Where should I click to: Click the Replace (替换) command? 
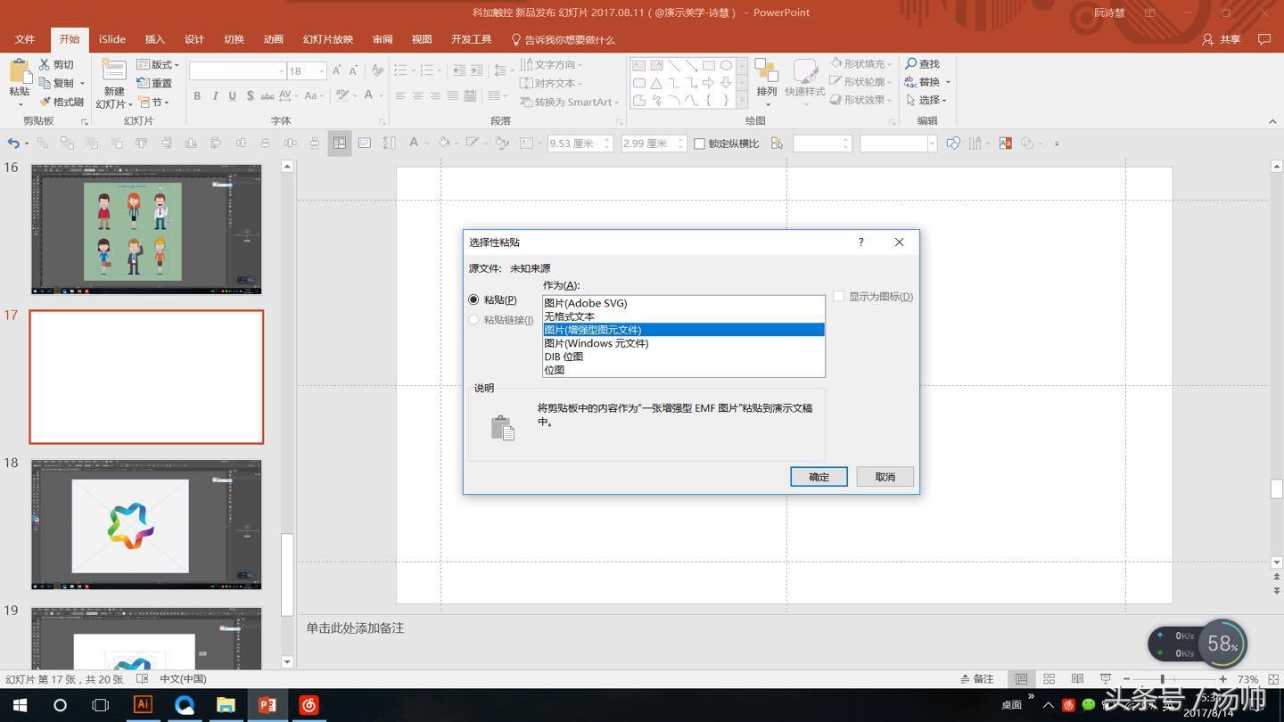[923, 82]
